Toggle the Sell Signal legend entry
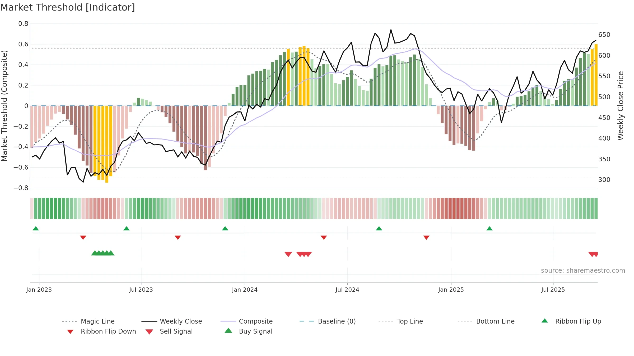The width and height of the screenshot is (634, 356). tap(169, 331)
